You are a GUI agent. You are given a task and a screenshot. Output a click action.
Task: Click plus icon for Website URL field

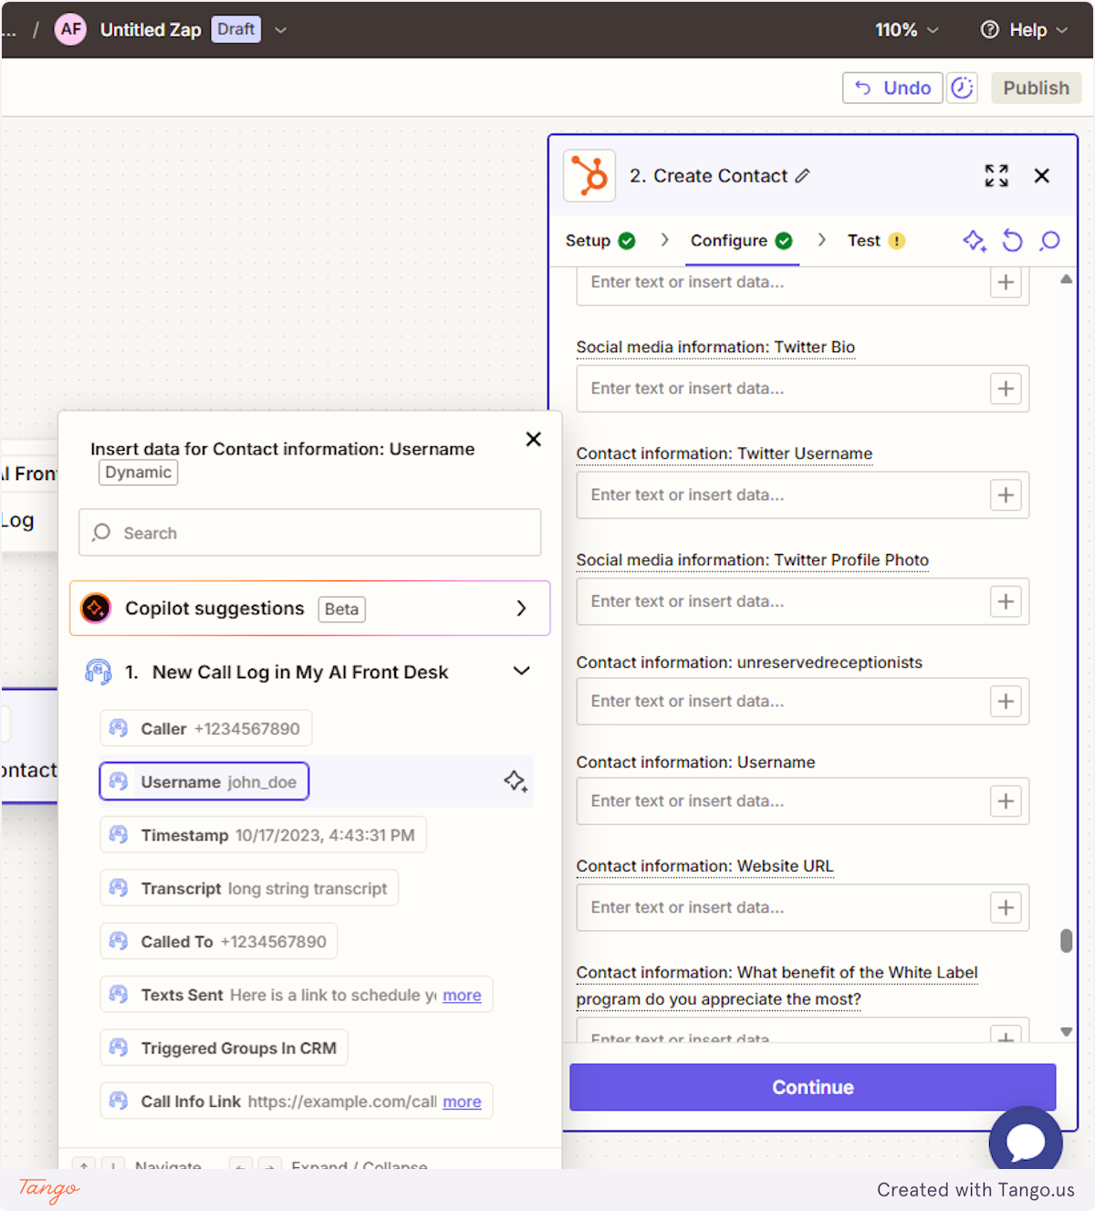(1006, 908)
